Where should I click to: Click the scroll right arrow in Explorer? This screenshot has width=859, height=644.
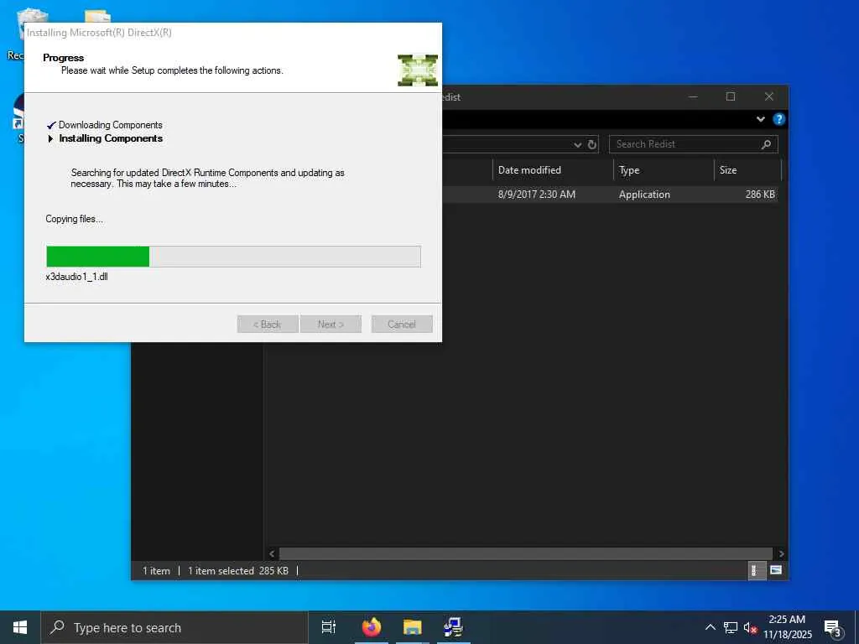pos(781,553)
